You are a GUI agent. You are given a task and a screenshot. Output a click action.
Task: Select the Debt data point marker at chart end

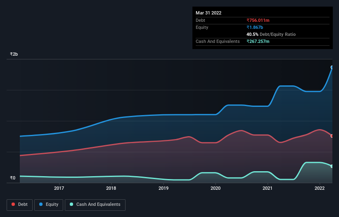(332, 136)
